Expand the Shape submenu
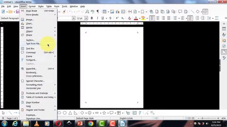The height and width of the screenshot is (127, 227). click(38, 35)
